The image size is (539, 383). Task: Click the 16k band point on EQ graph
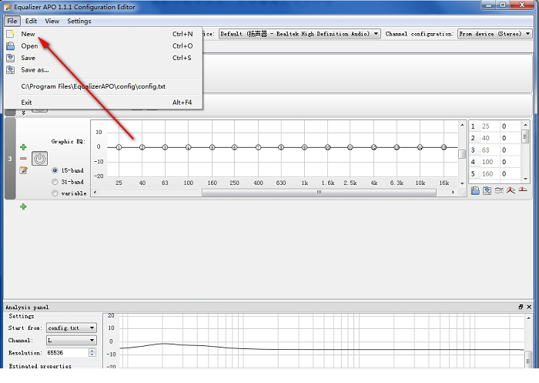tap(444, 147)
